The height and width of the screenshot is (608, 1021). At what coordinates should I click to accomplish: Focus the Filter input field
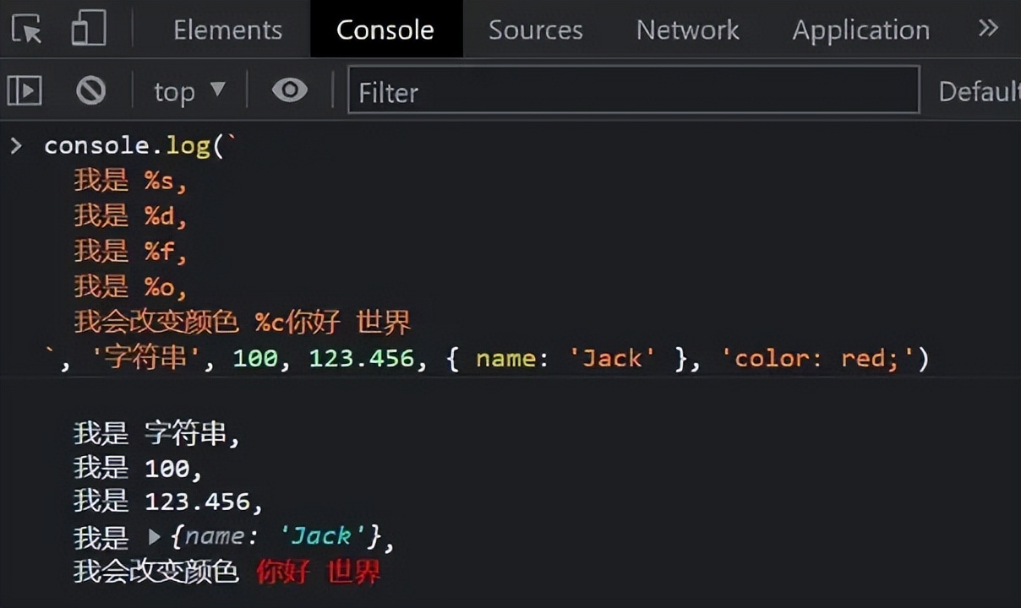(x=634, y=90)
